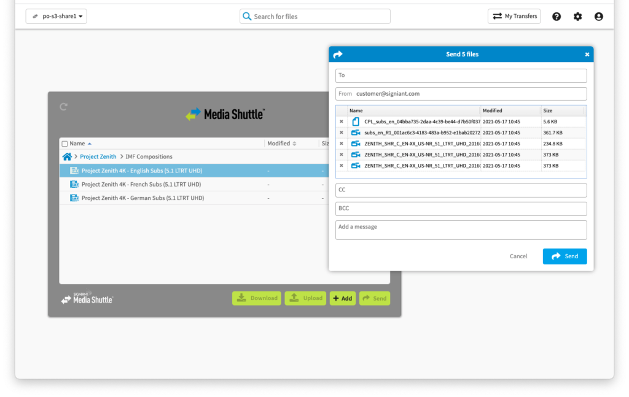Open the settings gear icon
The width and height of the screenshot is (629, 397).
pos(577,17)
